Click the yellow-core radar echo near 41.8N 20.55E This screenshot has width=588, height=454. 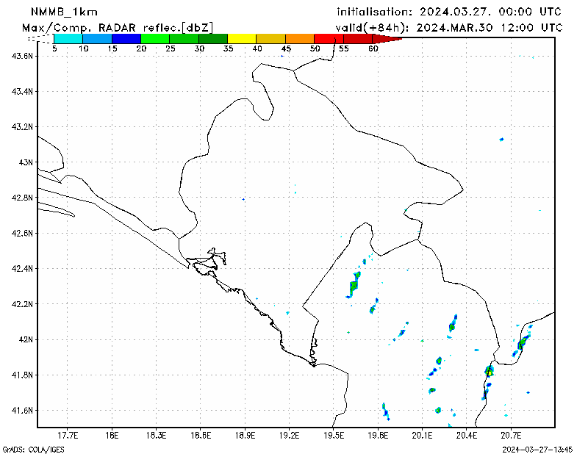[489, 371]
